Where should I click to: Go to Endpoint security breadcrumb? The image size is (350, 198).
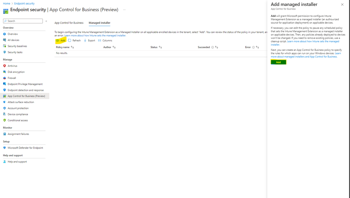24,4
